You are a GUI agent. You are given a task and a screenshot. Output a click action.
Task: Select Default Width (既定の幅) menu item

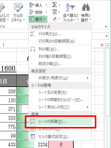[x=60, y=64]
